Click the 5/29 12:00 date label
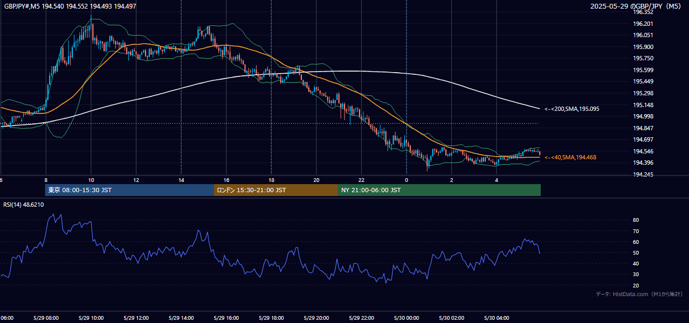The height and width of the screenshot is (323, 689). [136, 318]
